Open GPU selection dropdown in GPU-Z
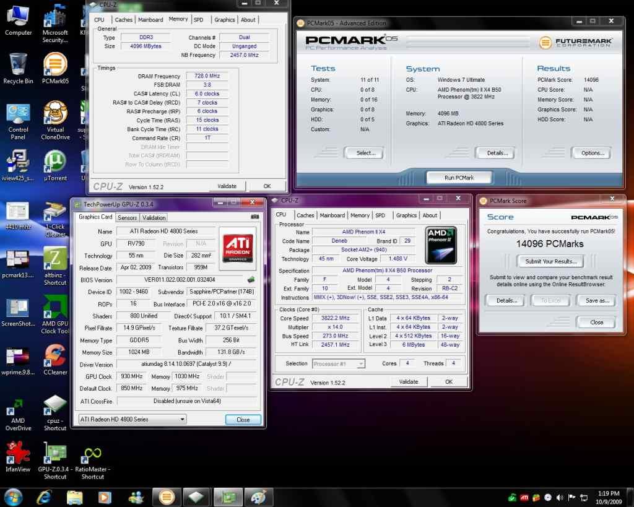 (132, 419)
